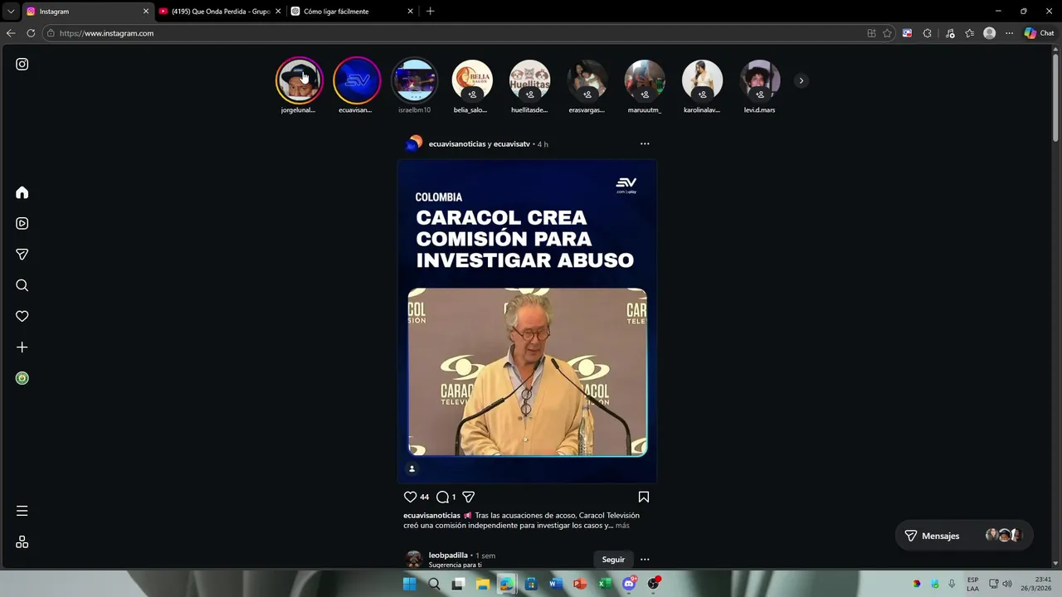Open comments on the Caracol post

tap(442, 497)
